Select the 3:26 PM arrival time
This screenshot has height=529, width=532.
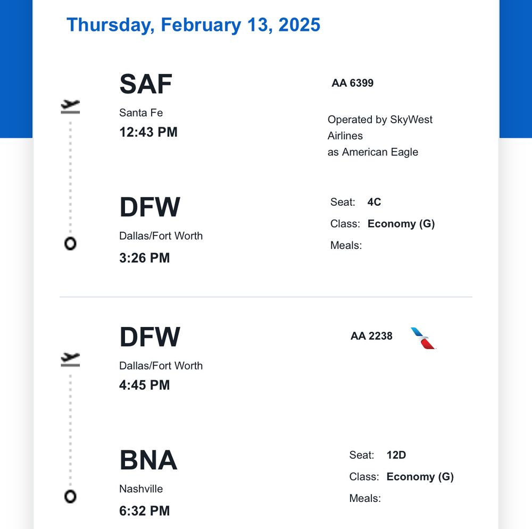144,258
